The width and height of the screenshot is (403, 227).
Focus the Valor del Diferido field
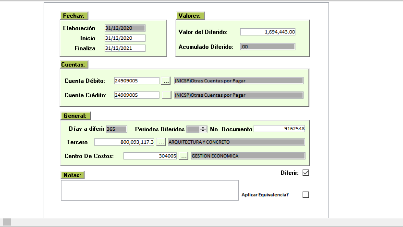pos(268,32)
